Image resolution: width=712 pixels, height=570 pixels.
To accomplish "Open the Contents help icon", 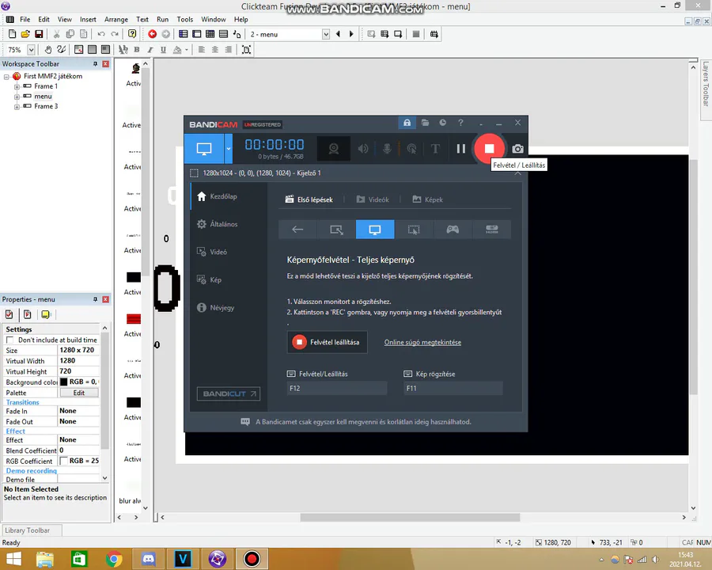I will pyautogui.click(x=132, y=34).
